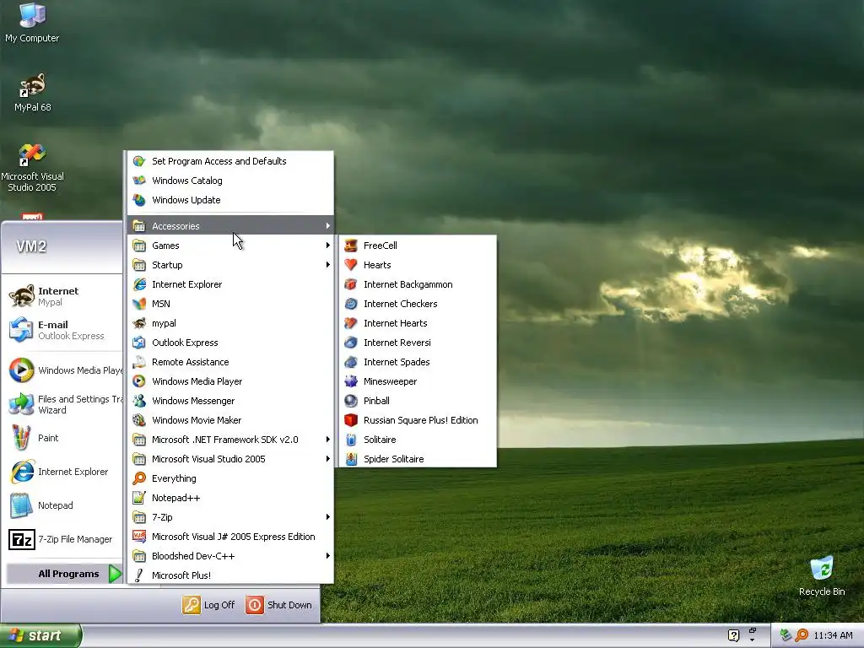Launch the Hearts game
This screenshot has height=648, width=864.
coord(418,264)
